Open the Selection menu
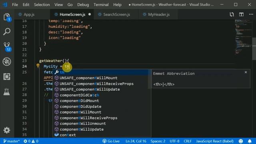Image resolution: width=256 pixels, height=144 pixels. coord(42,4)
